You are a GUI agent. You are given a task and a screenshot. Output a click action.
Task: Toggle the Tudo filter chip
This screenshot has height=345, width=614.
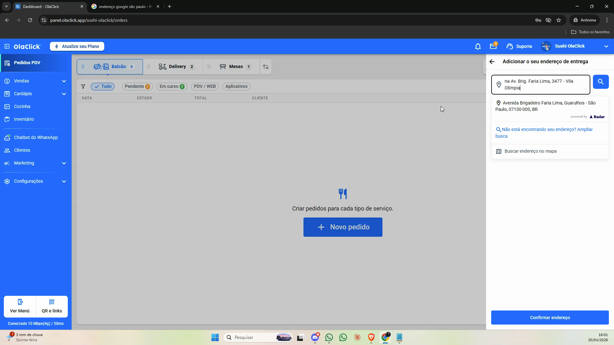click(103, 87)
